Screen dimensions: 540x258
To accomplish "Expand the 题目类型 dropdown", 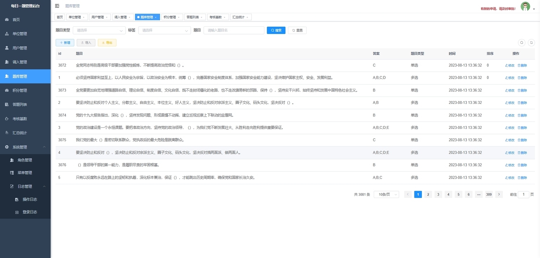I will pos(99,31).
